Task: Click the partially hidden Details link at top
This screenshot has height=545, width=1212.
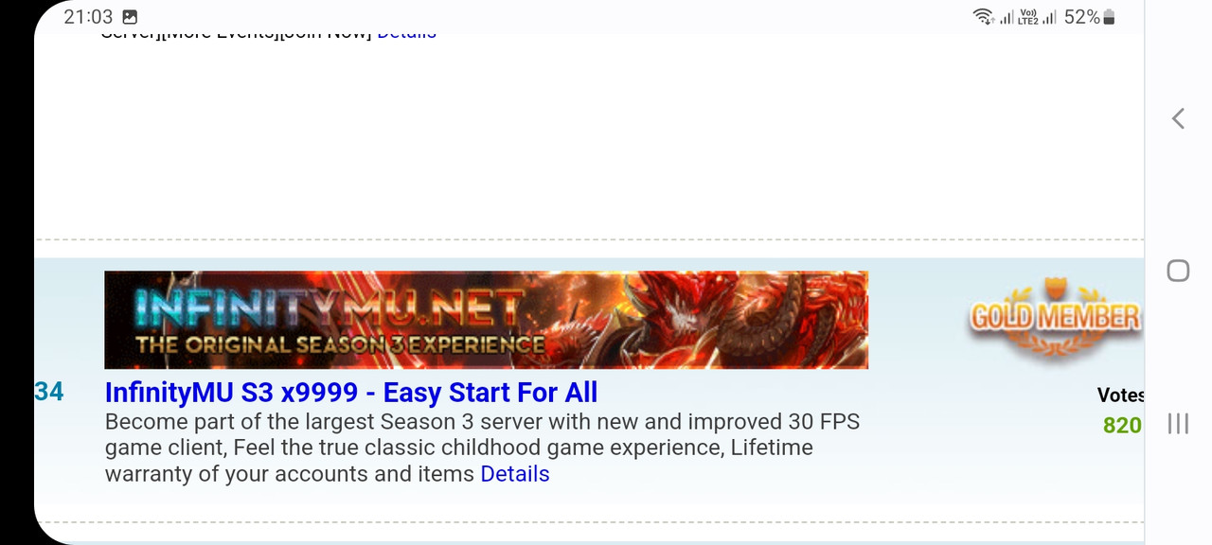Action: (407, 34)
